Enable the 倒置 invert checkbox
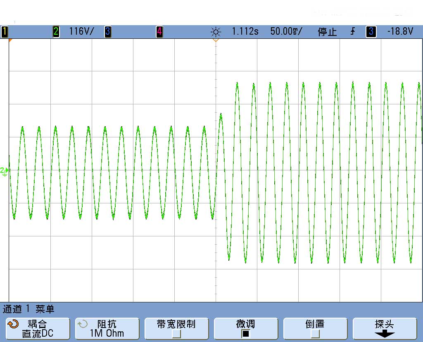Screen dimensions: 423x342 pos(315,328)
